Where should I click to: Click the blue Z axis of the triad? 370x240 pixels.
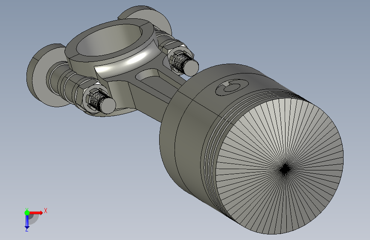[27, 222]
